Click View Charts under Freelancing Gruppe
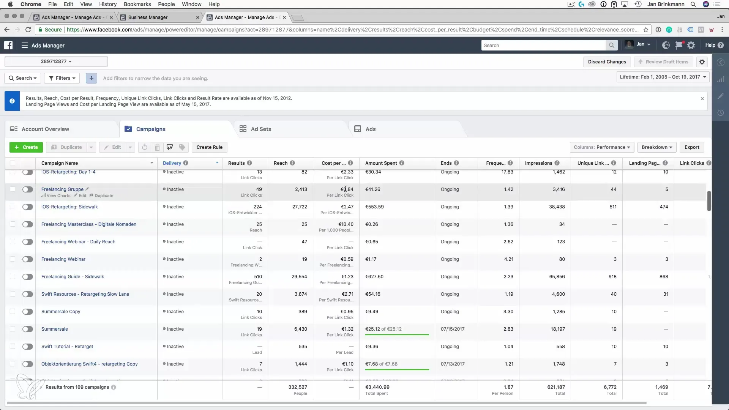The height and width of the screenshot is (410, 729). click(56, 196)
